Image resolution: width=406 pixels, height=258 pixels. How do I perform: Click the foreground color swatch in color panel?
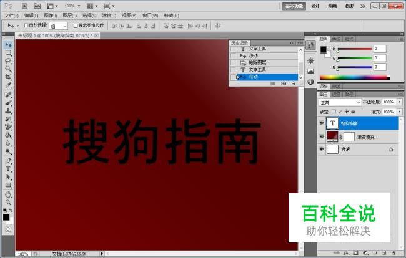click(323, 50)
